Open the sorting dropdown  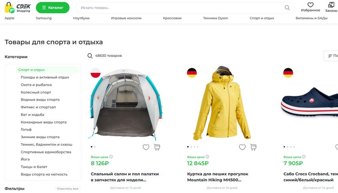tap(331, 56)
